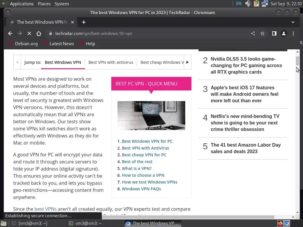303x227 pixels.
Task: Stop page loading with the X button
Action: coord(29,33)
